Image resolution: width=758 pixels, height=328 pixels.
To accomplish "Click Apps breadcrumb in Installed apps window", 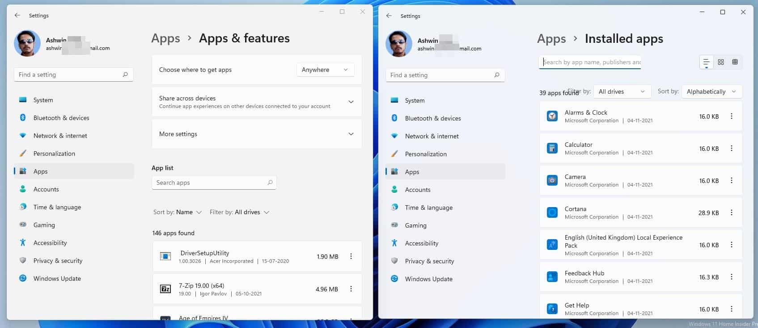I will click(x=551, y=39).
